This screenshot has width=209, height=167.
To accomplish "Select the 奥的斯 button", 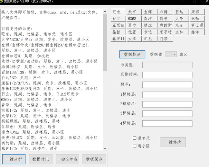I will click(166, 25).
